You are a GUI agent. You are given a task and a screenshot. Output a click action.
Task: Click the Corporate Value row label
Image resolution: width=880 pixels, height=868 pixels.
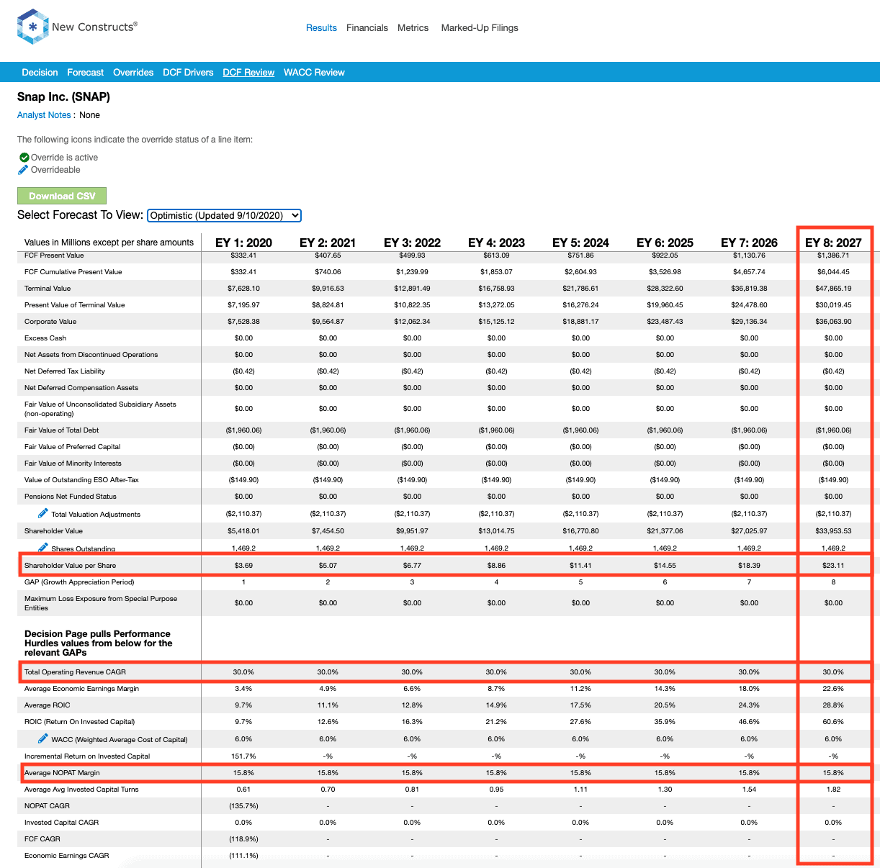tap(50, 322)
